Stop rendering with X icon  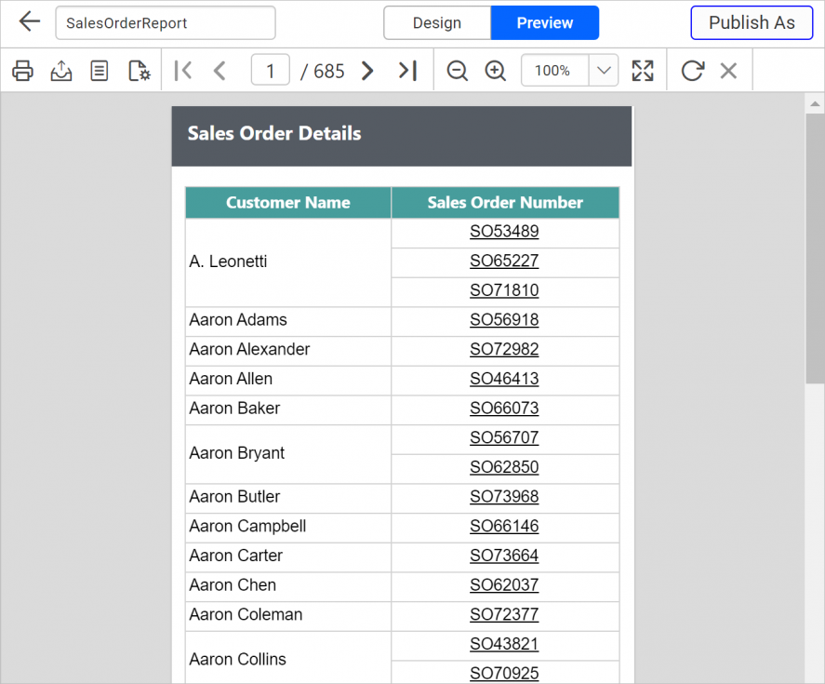point(728,71)
